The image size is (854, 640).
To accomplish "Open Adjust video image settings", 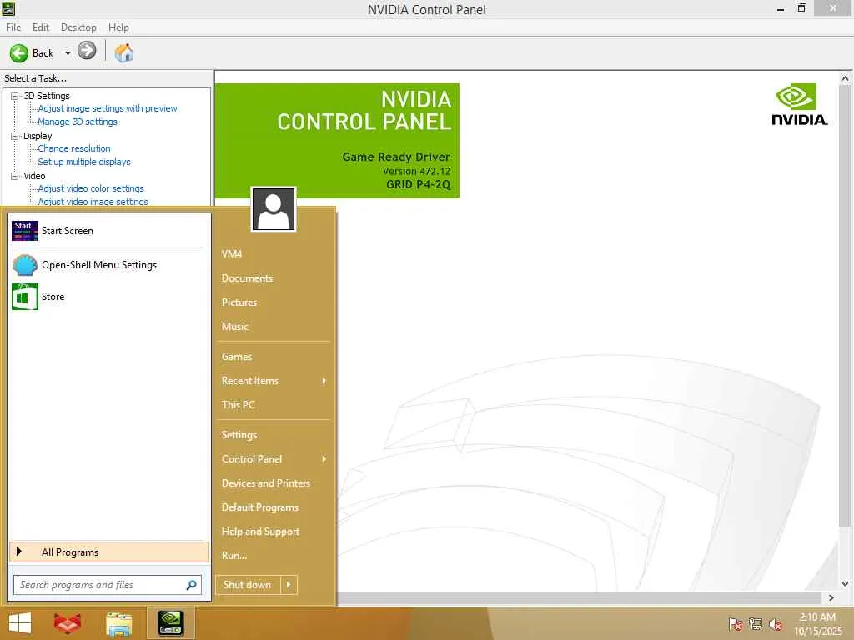I will tap(93, 202).
